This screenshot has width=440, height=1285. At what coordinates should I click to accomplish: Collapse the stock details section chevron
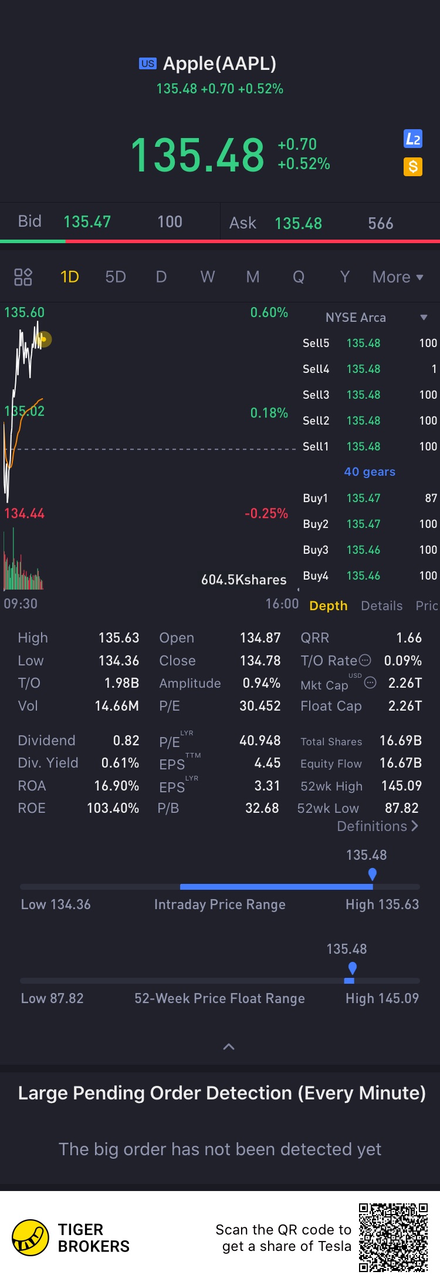pos(229,1047)
